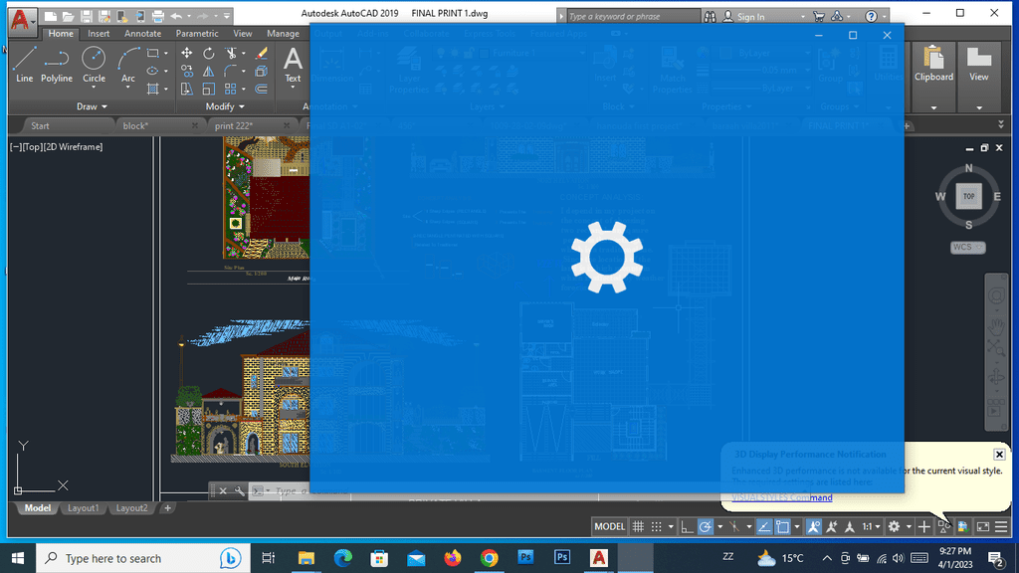
Task: Expand the Draw panel dropdown
Action: click(92, 106)
